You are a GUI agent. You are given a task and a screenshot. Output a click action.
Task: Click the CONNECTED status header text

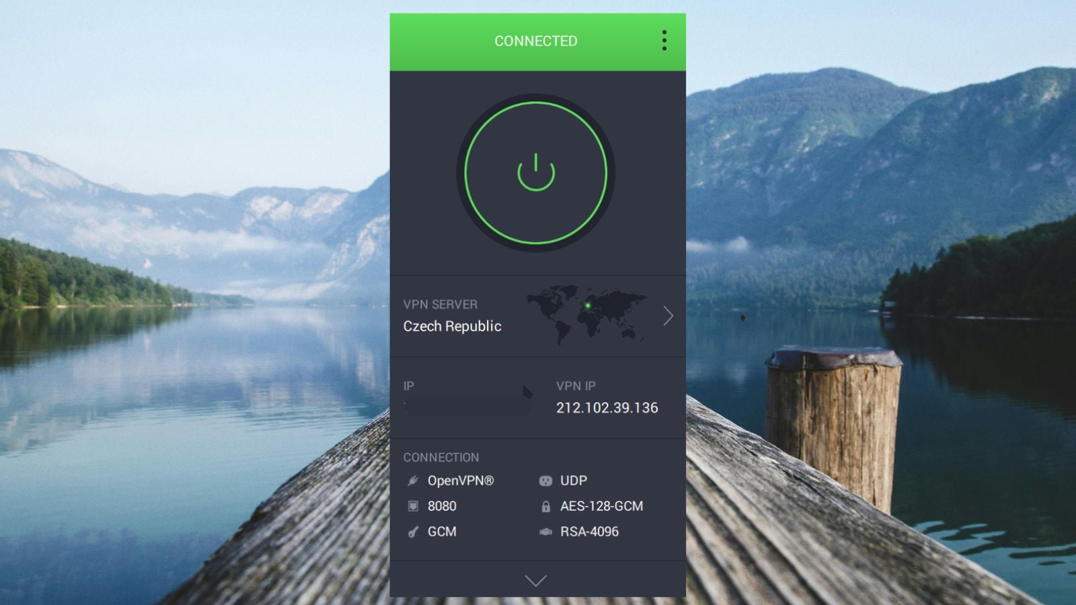point(535,41)
